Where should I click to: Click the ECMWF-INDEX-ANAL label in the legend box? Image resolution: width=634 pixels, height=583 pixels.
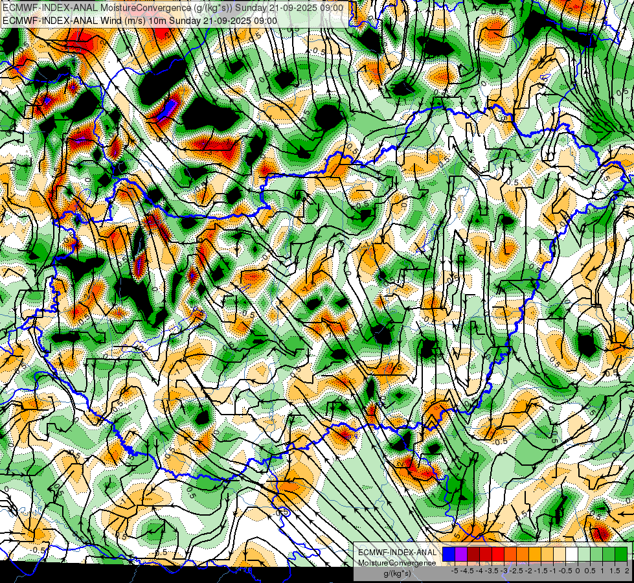(x=397, y=553)
